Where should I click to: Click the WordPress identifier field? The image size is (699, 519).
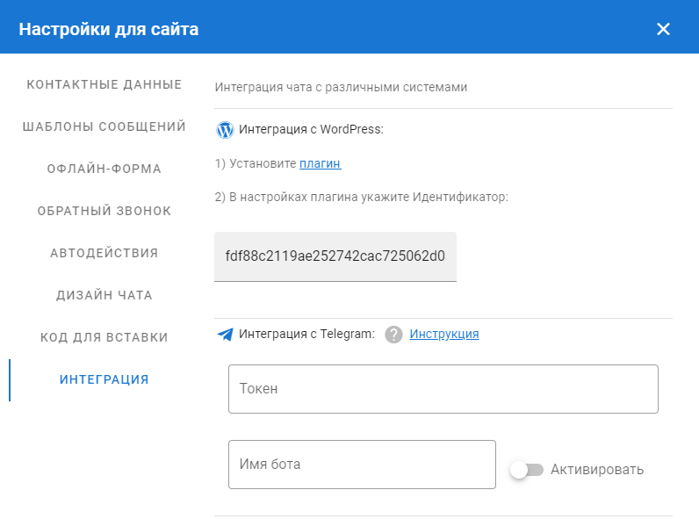tap(335, 257)
